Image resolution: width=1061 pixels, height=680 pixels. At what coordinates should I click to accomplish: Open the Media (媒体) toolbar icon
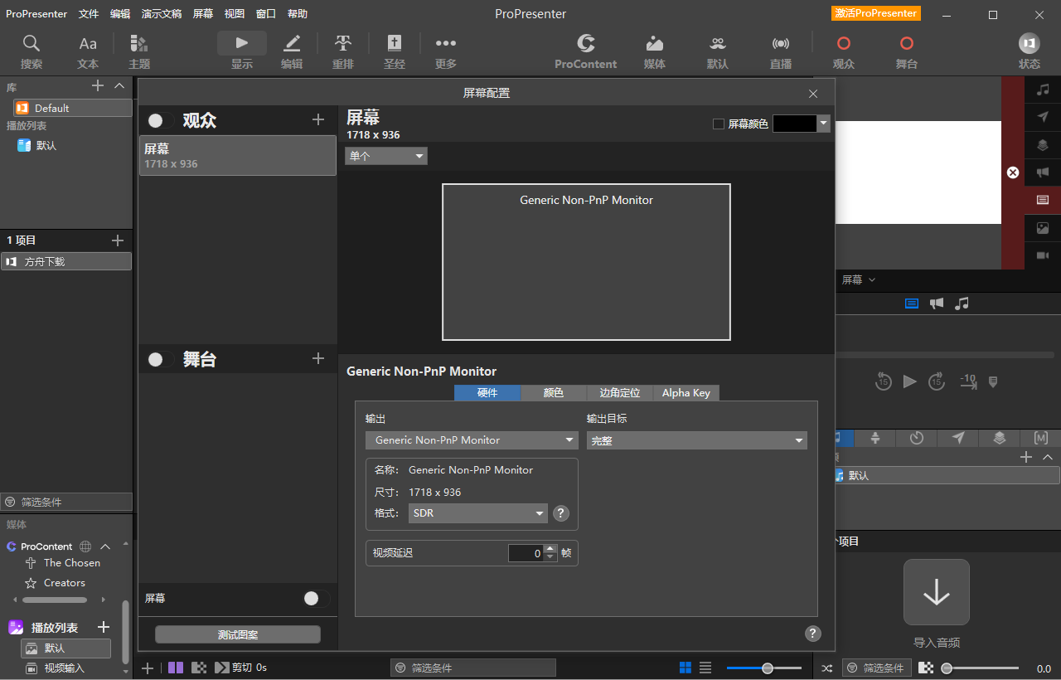(x=655, y=51)
